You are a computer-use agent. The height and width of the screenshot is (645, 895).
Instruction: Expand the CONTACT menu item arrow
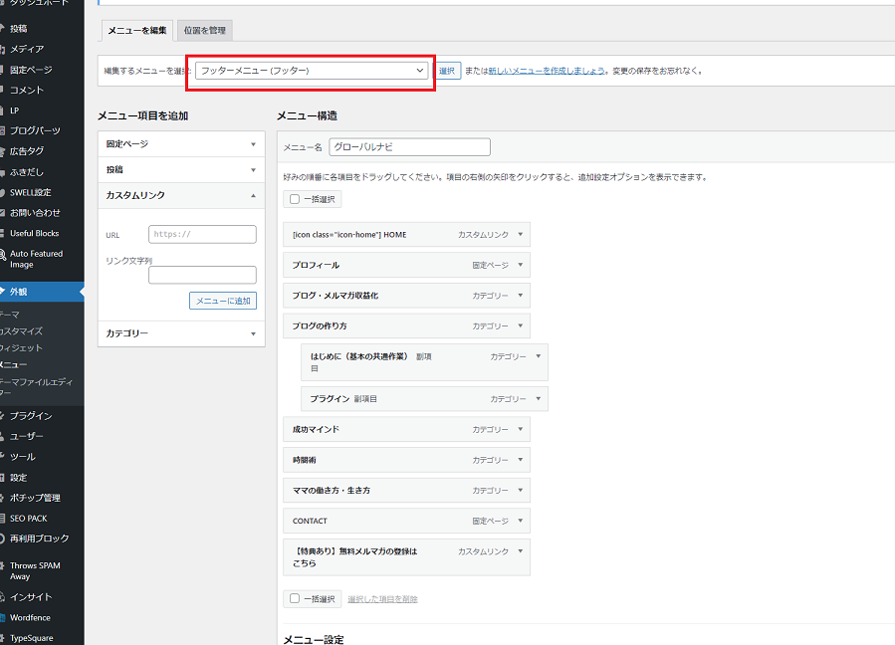coord(521,521)
